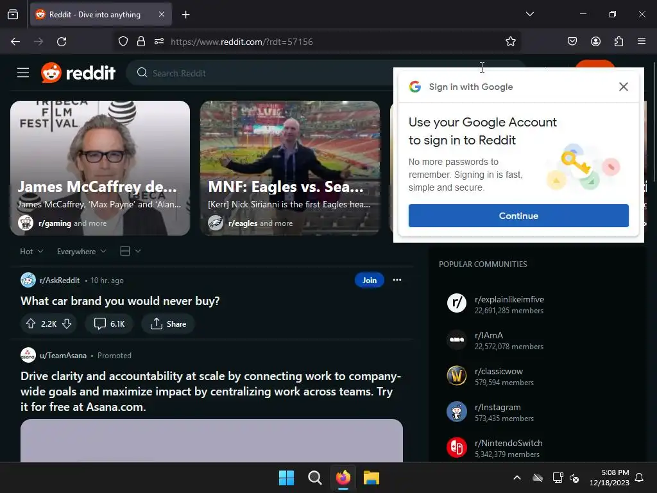Open the Firefox application menu
The height and width of the screenshot is (493, 657).
point(641,41)
